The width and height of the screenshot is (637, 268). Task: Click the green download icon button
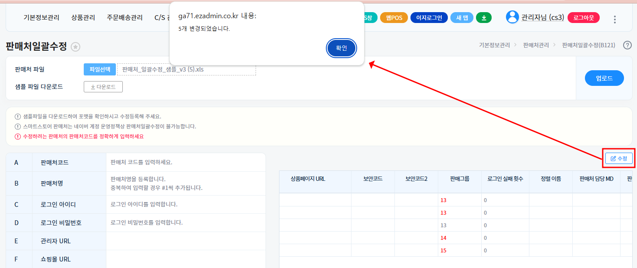pyautogui.click(x=484, y=18)
